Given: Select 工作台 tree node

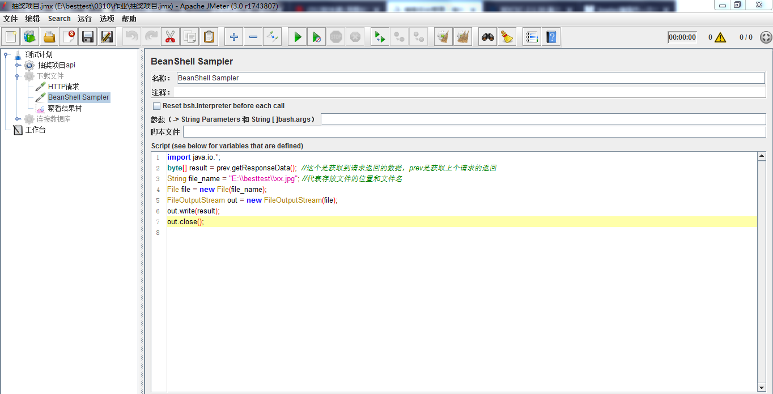Looking at the screenshot, I should 35,130.
